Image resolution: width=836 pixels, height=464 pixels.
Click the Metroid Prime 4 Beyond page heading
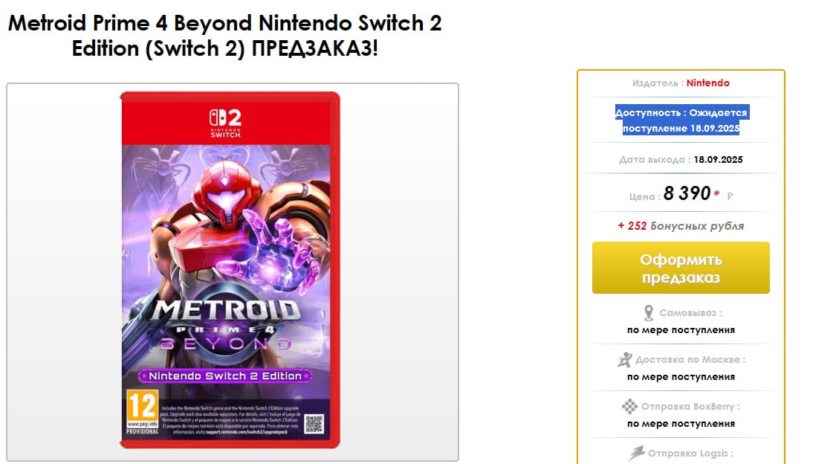225,36
